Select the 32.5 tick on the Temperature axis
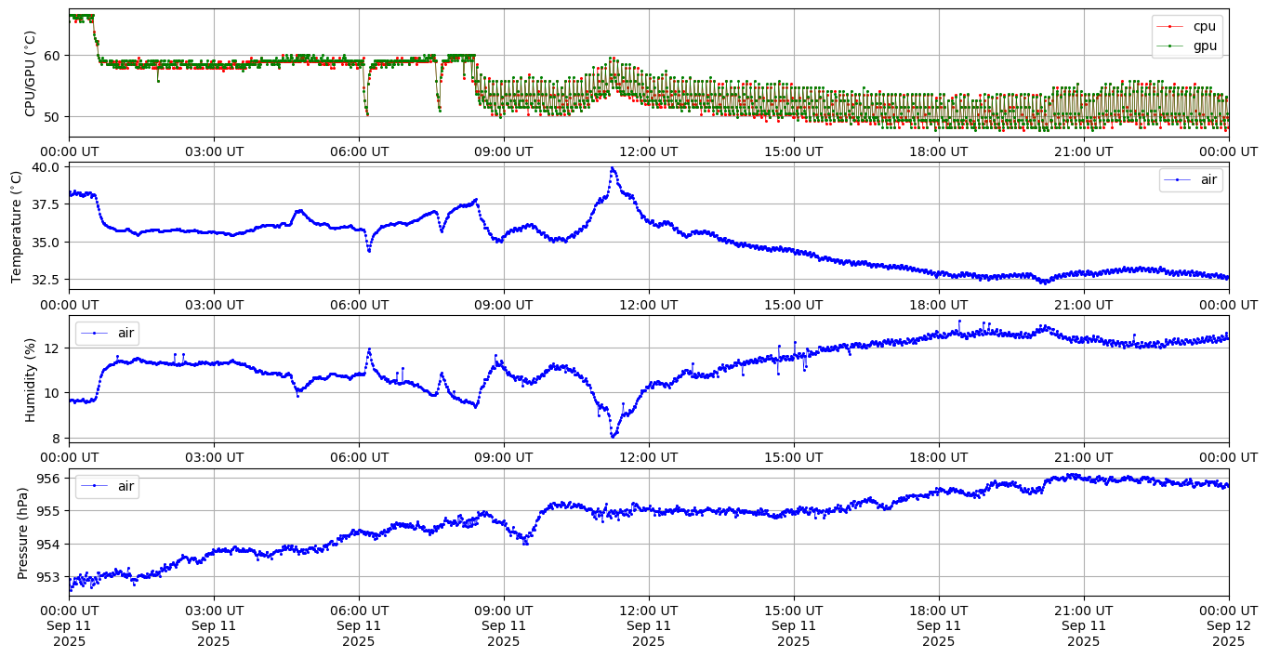This screenshot has height=657, width=1267. [46, 280]
